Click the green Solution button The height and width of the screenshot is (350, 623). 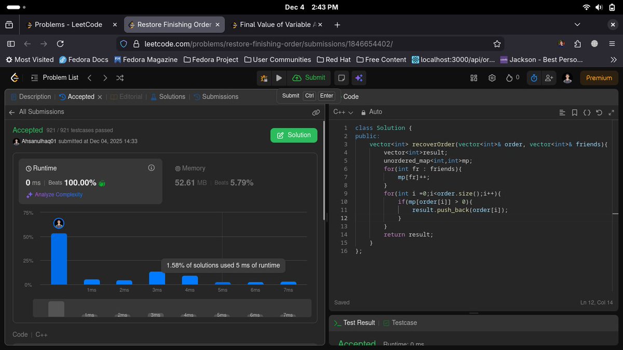click(293, 135)
